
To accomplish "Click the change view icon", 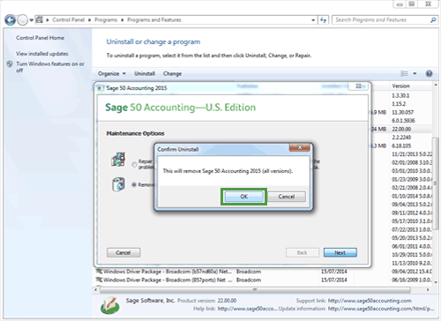I will (x=405, y=73).
